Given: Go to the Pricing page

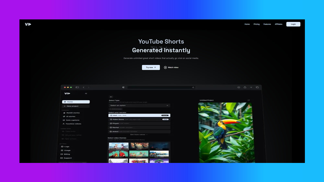Looking at the screenshot, I should click(256, 24).
